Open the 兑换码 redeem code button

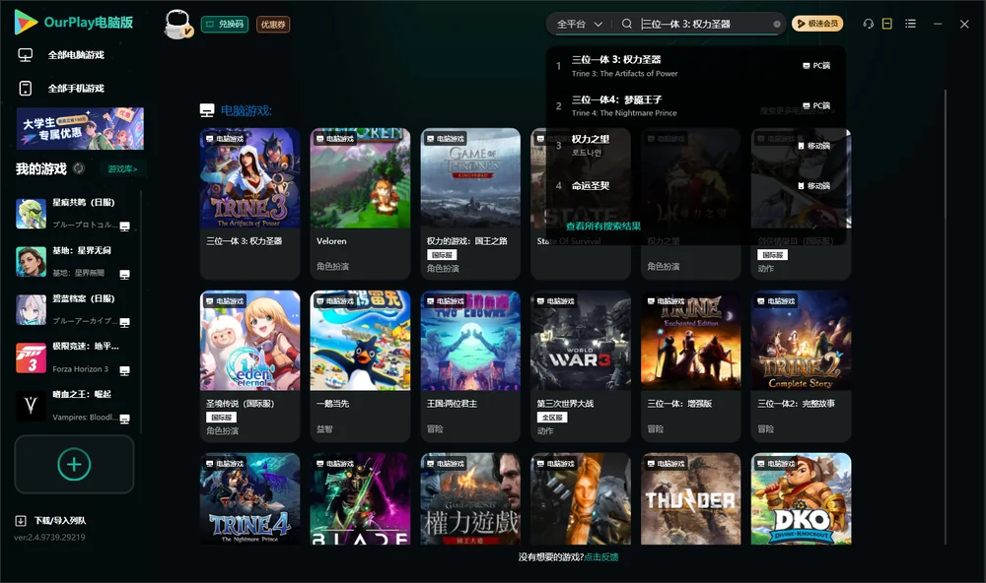pyautogui.click(x=225, y=25)
